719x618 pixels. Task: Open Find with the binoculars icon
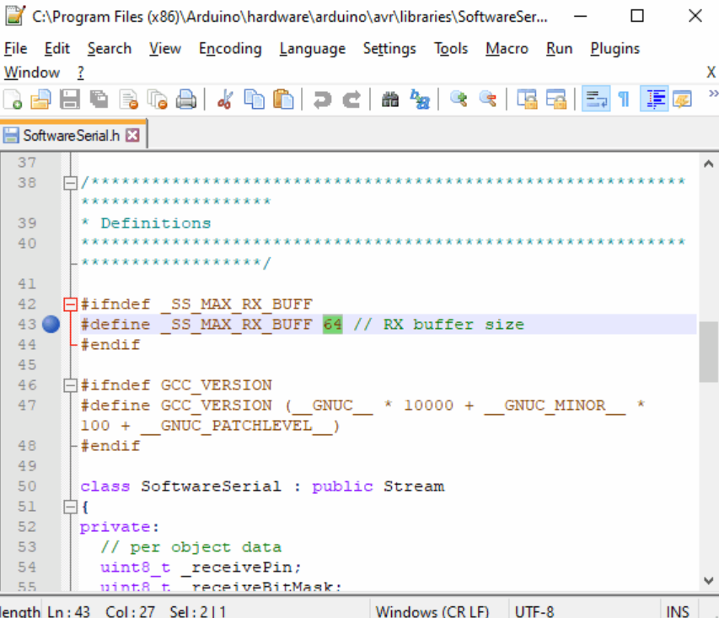[x=389, y=99]
